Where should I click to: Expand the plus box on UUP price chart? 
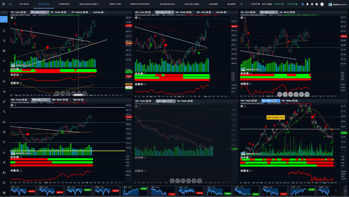pos(245,106)
